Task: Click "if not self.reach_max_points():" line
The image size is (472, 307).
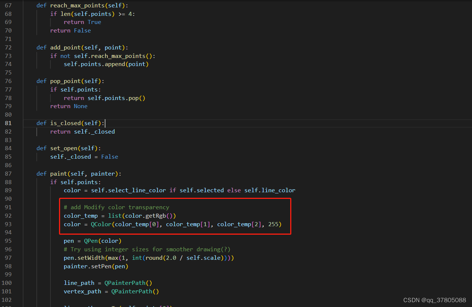Action: pos(103,56)
